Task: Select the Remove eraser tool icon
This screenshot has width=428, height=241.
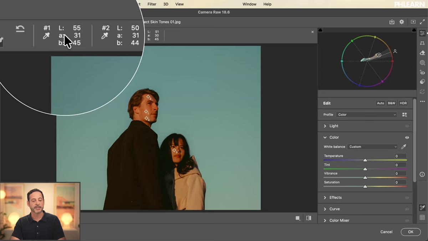Action: point(422,53)
